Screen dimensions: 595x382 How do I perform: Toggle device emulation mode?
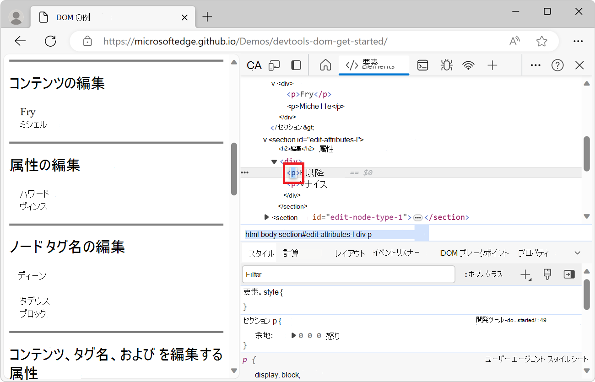tap(274, 65)
